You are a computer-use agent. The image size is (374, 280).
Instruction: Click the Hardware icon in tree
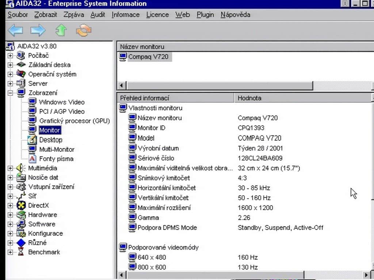point(21,215)
